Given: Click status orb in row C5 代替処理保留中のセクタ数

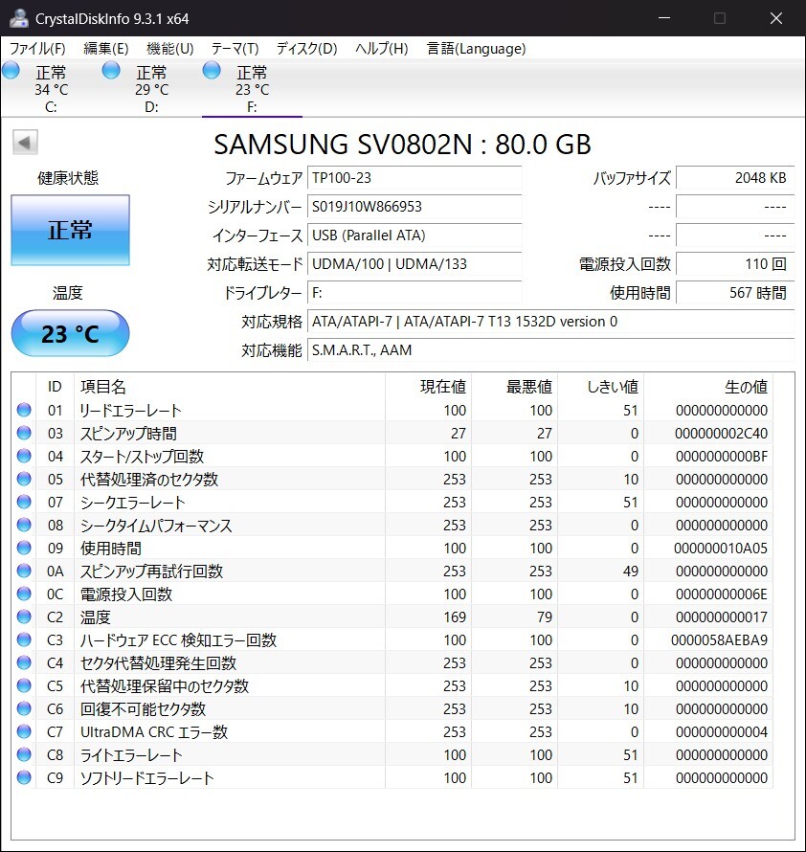Looking at the screenshot, I should 24,685.
